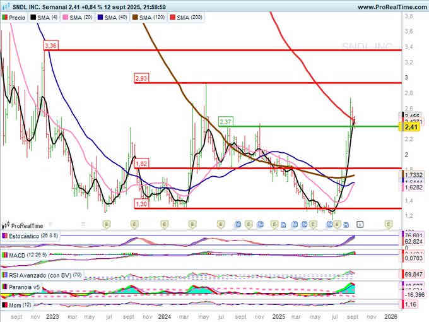
Task: Click the Mom (12) indicator settings icon
Action: click(x=4, y=305)
